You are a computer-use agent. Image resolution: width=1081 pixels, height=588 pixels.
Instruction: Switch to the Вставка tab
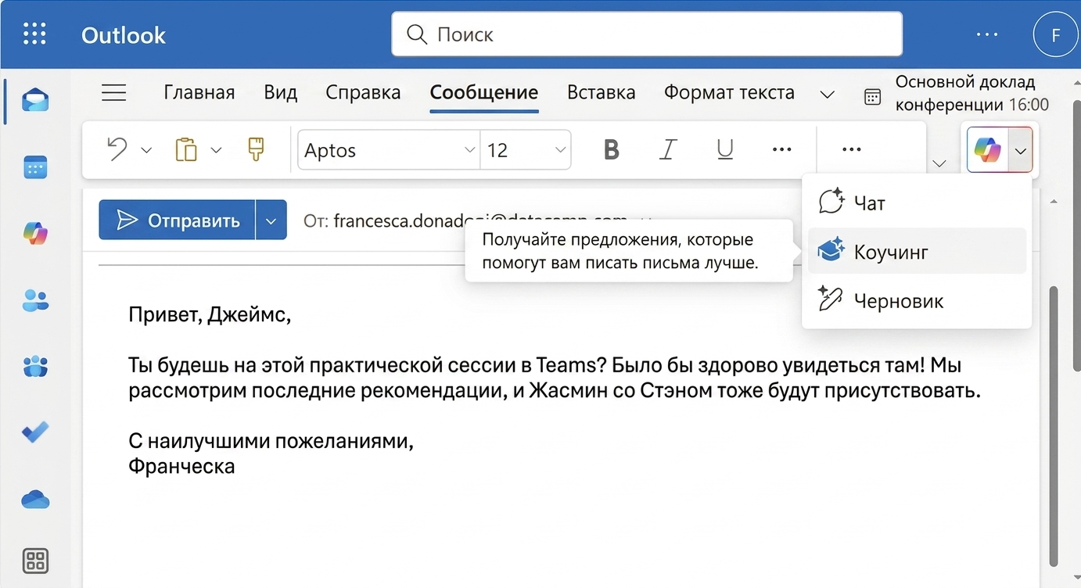602,92
